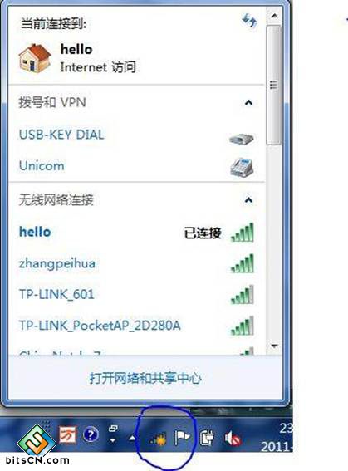Select the USB-KEY DIAL modem icon
Image resolution: width=348 pixels, height=471 pixels.
[x=242, y=139]
